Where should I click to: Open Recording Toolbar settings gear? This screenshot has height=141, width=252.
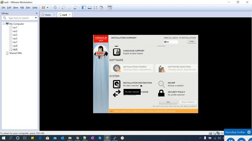click(249, 132)
